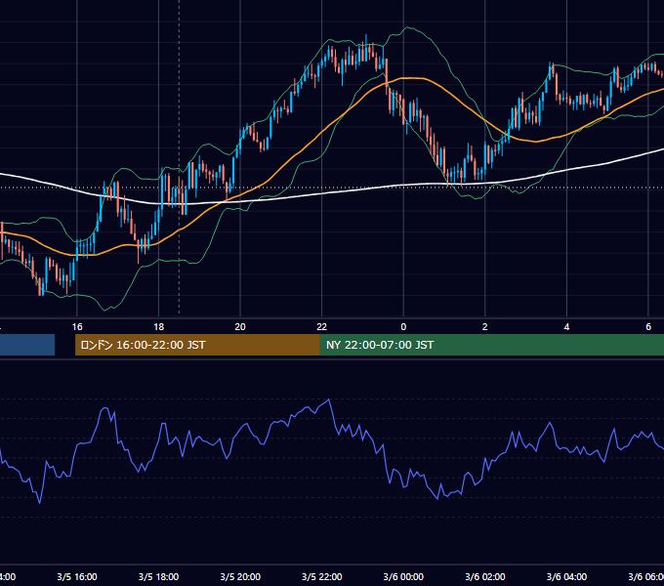Click the 3/6 02:00 date label

click(x=485, y=576)
